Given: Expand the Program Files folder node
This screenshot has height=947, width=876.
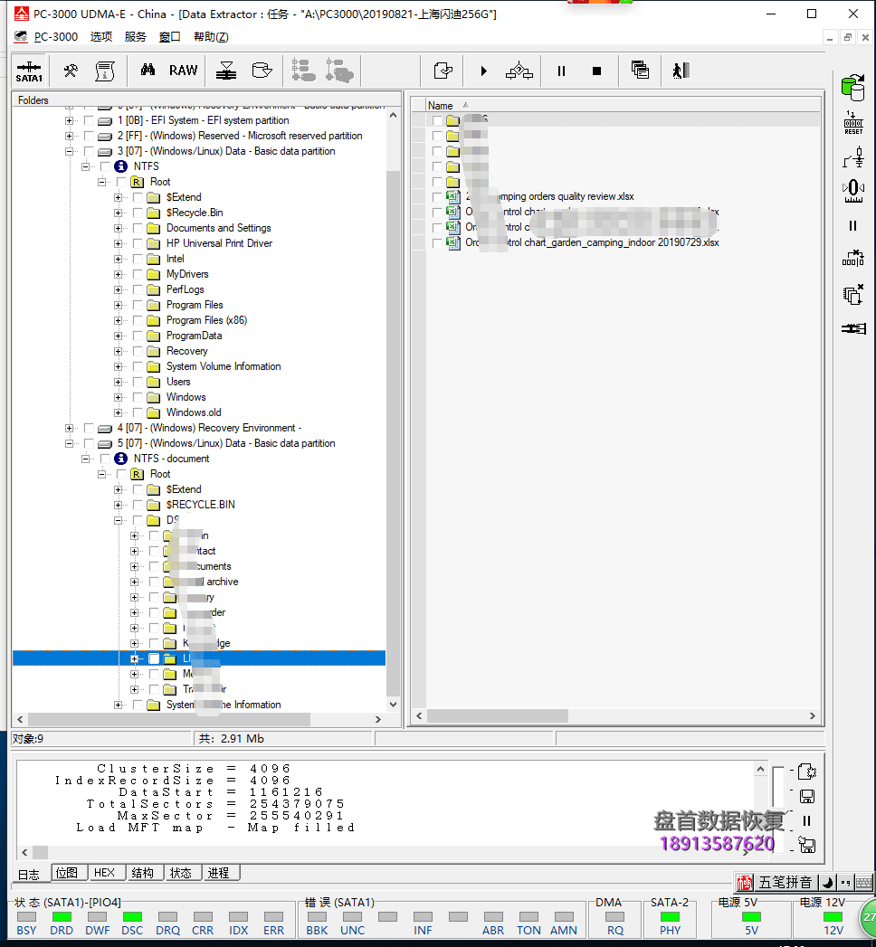Looking at the screenshot, I should click(x=119, y=306).
